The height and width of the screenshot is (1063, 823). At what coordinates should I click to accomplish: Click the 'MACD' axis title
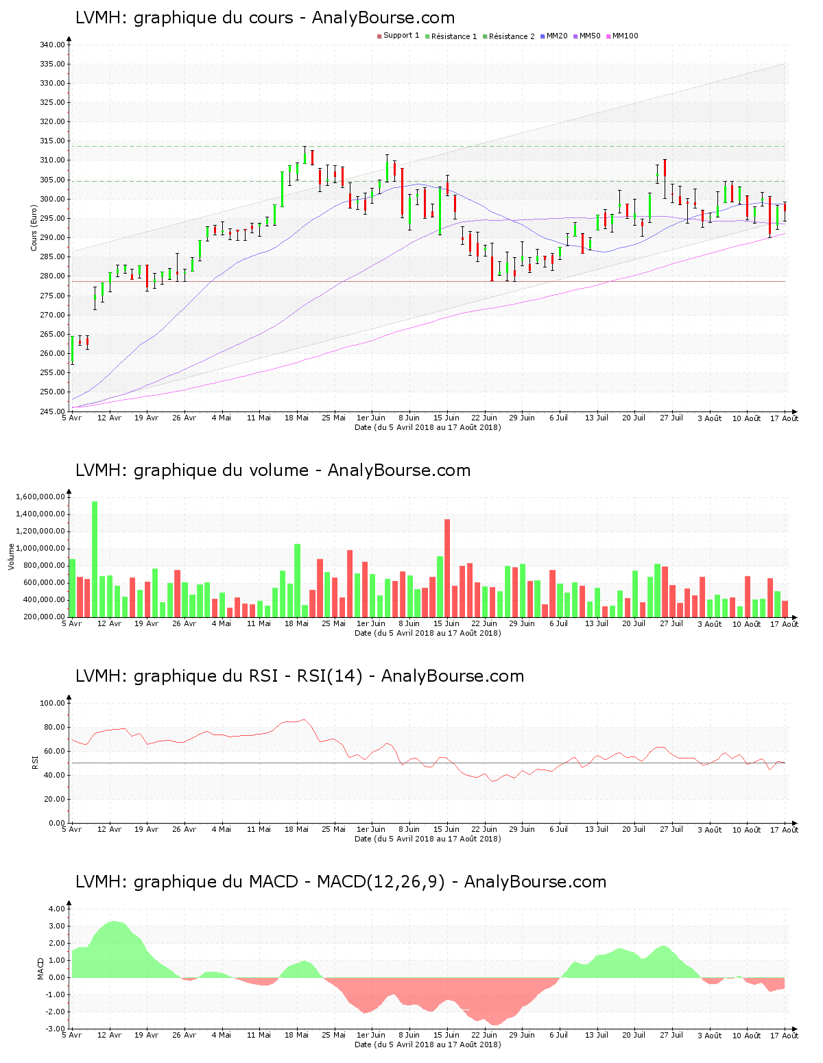pyautogui.click(x=41, y=968)
